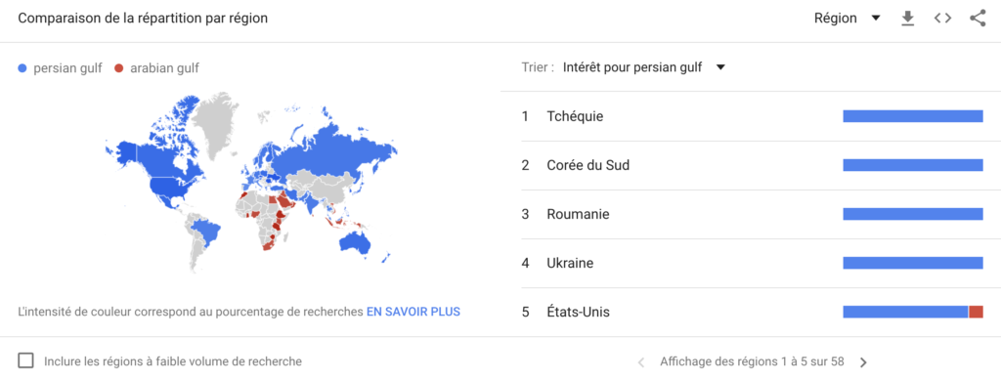Open the embed code icon

(943, 19)
